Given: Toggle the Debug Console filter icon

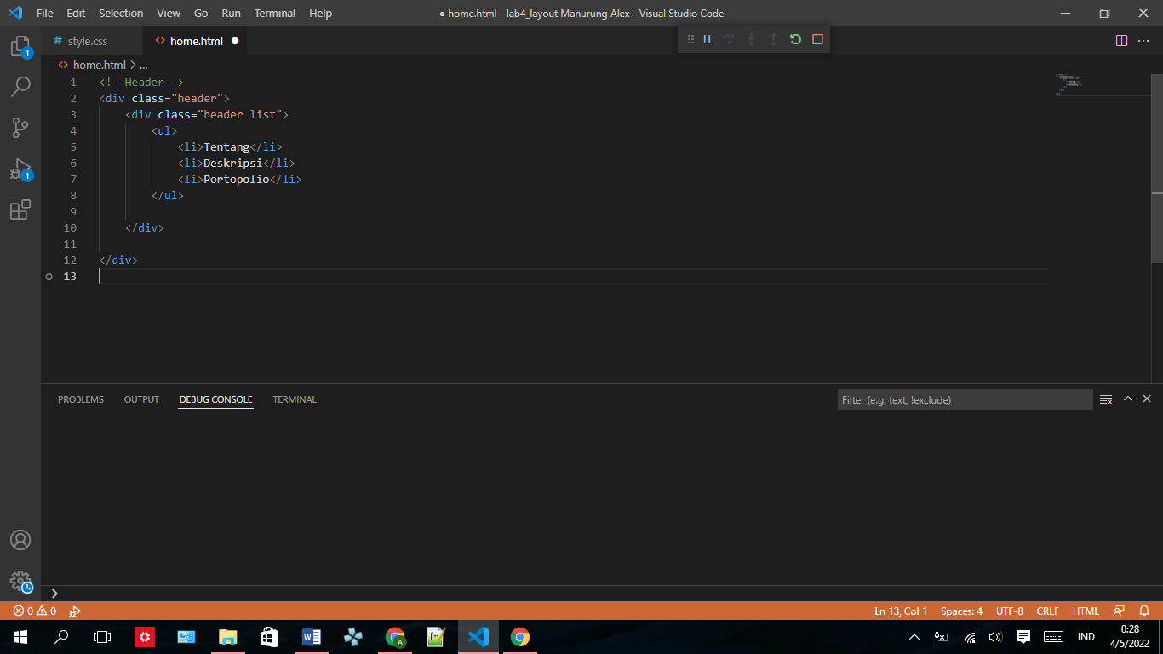Looking at the screenshot, I should (x=1106, y=399).
